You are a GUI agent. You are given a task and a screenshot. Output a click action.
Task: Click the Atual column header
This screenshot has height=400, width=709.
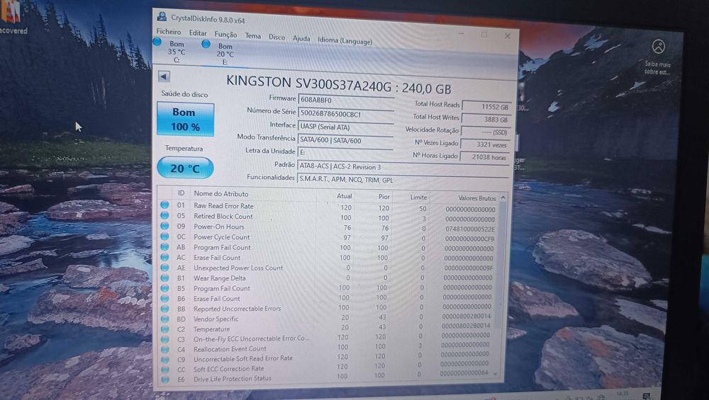[x=344, y=196]
